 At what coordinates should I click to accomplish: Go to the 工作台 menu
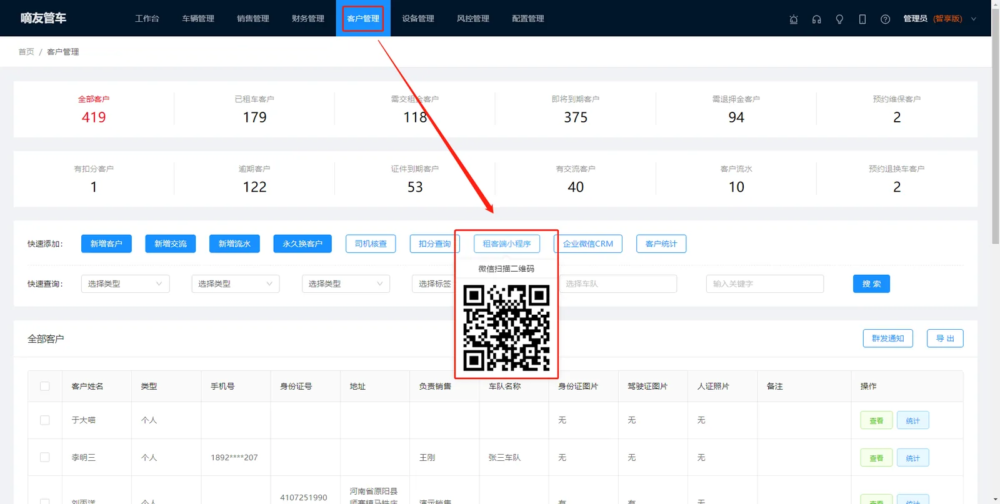pyautogui.click(x=147, y=19)
